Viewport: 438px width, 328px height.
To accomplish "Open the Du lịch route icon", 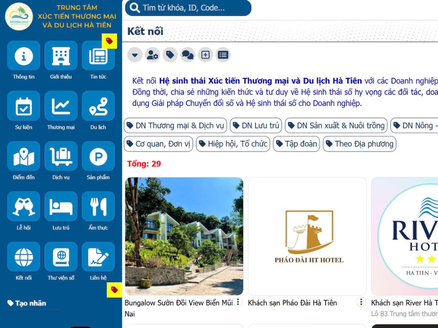I will pos(98,106).
